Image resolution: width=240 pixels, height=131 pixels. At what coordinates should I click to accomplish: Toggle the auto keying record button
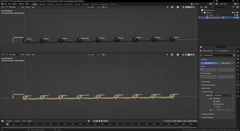point(89,121)
